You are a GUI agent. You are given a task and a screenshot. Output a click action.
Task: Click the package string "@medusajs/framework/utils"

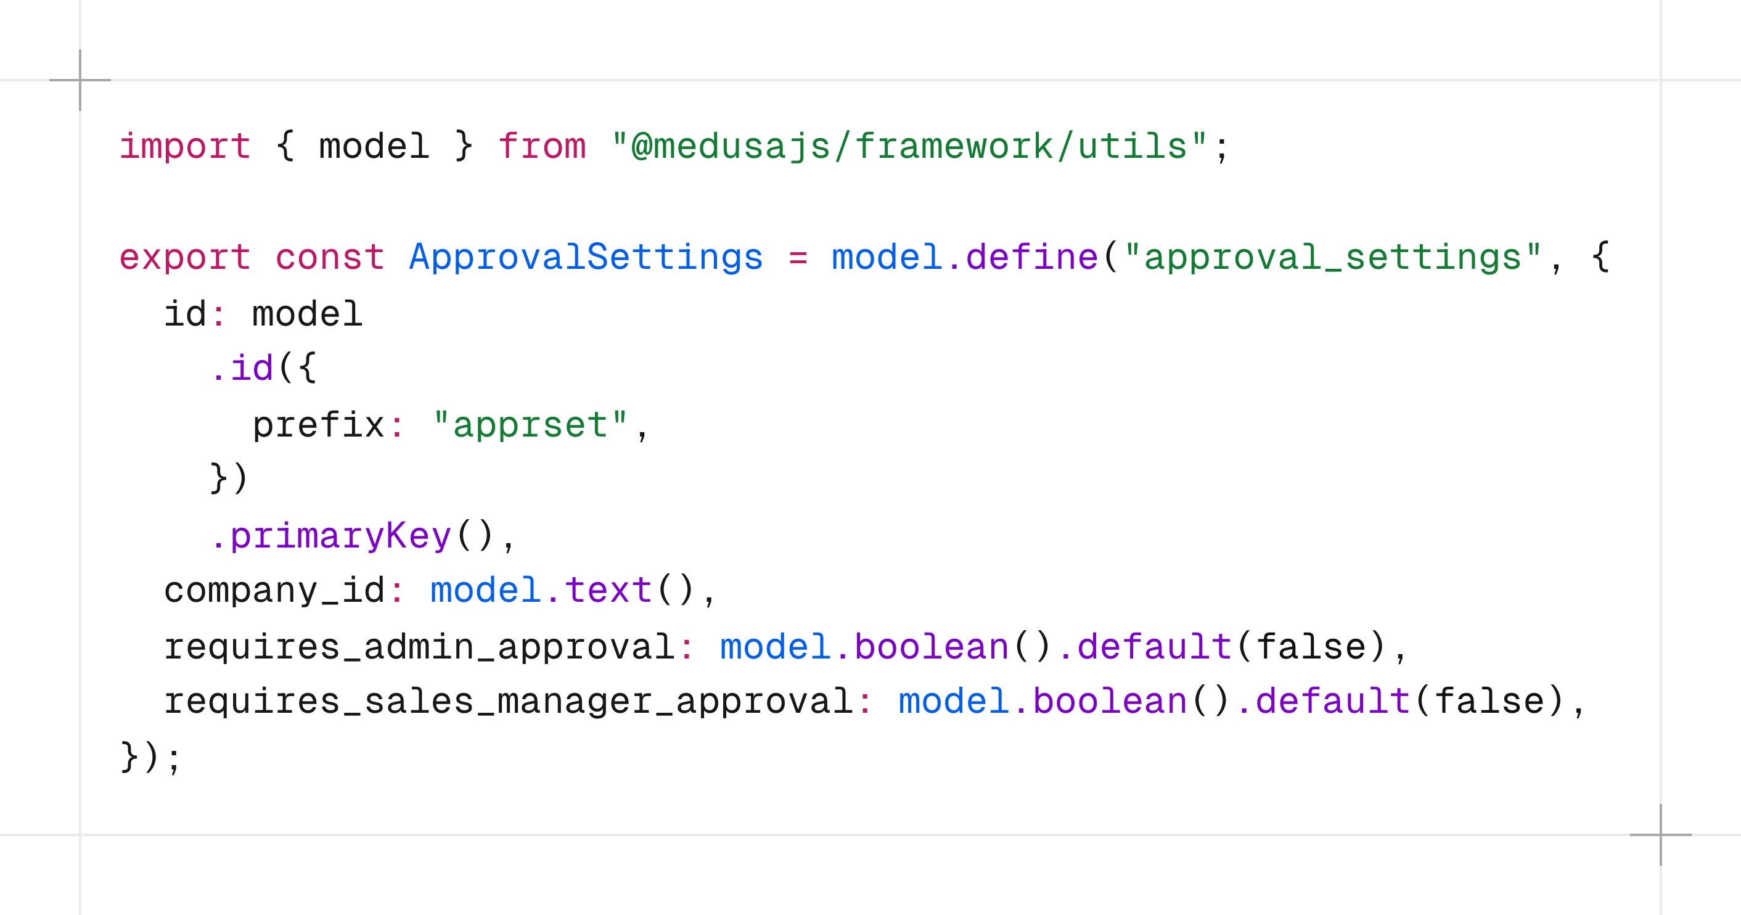coord(909,147)
